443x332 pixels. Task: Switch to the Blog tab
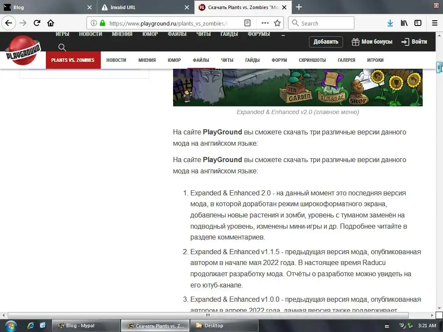pyautogui.click(x=48, y=7)
